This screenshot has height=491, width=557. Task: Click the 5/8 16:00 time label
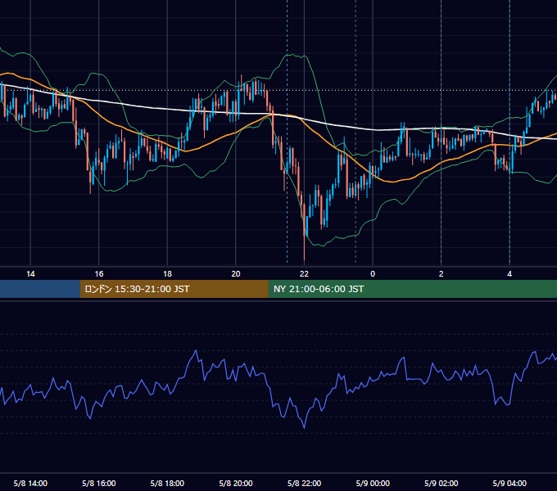[99, 483]
